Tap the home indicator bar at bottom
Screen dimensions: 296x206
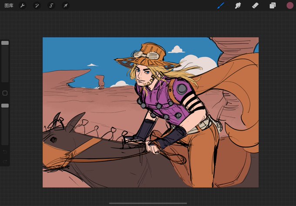148,203
